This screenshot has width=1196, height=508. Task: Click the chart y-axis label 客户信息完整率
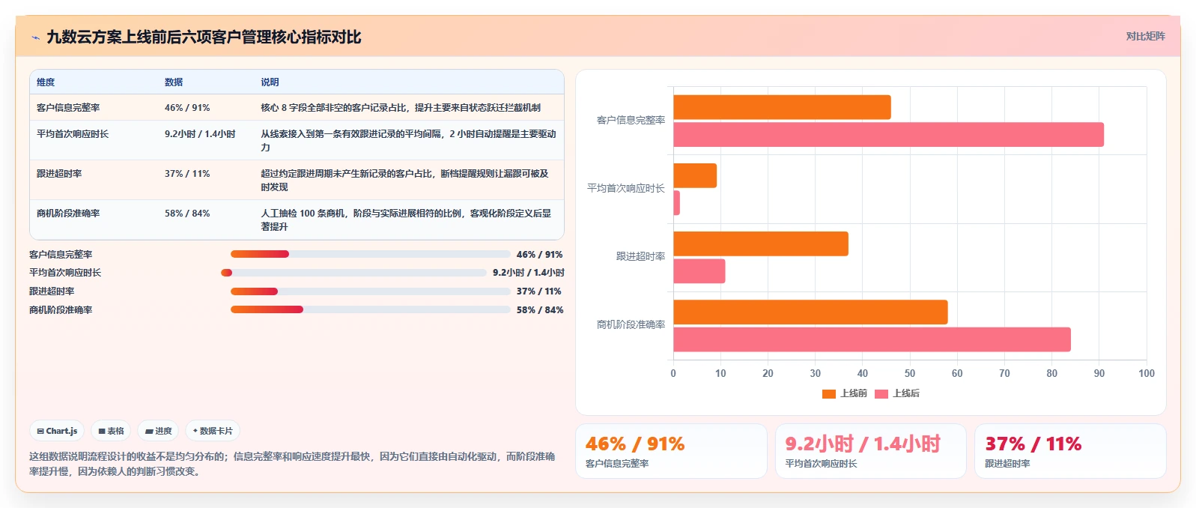point(631,120)
